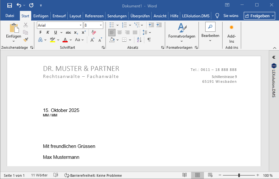Screen dimensions: 279x179
Task: Cut selection with the scissors icon
Action: 26,25
